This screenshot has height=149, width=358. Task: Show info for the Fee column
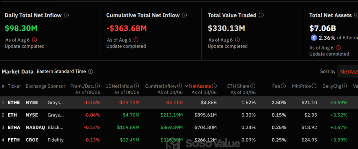[x=284, y=86]
